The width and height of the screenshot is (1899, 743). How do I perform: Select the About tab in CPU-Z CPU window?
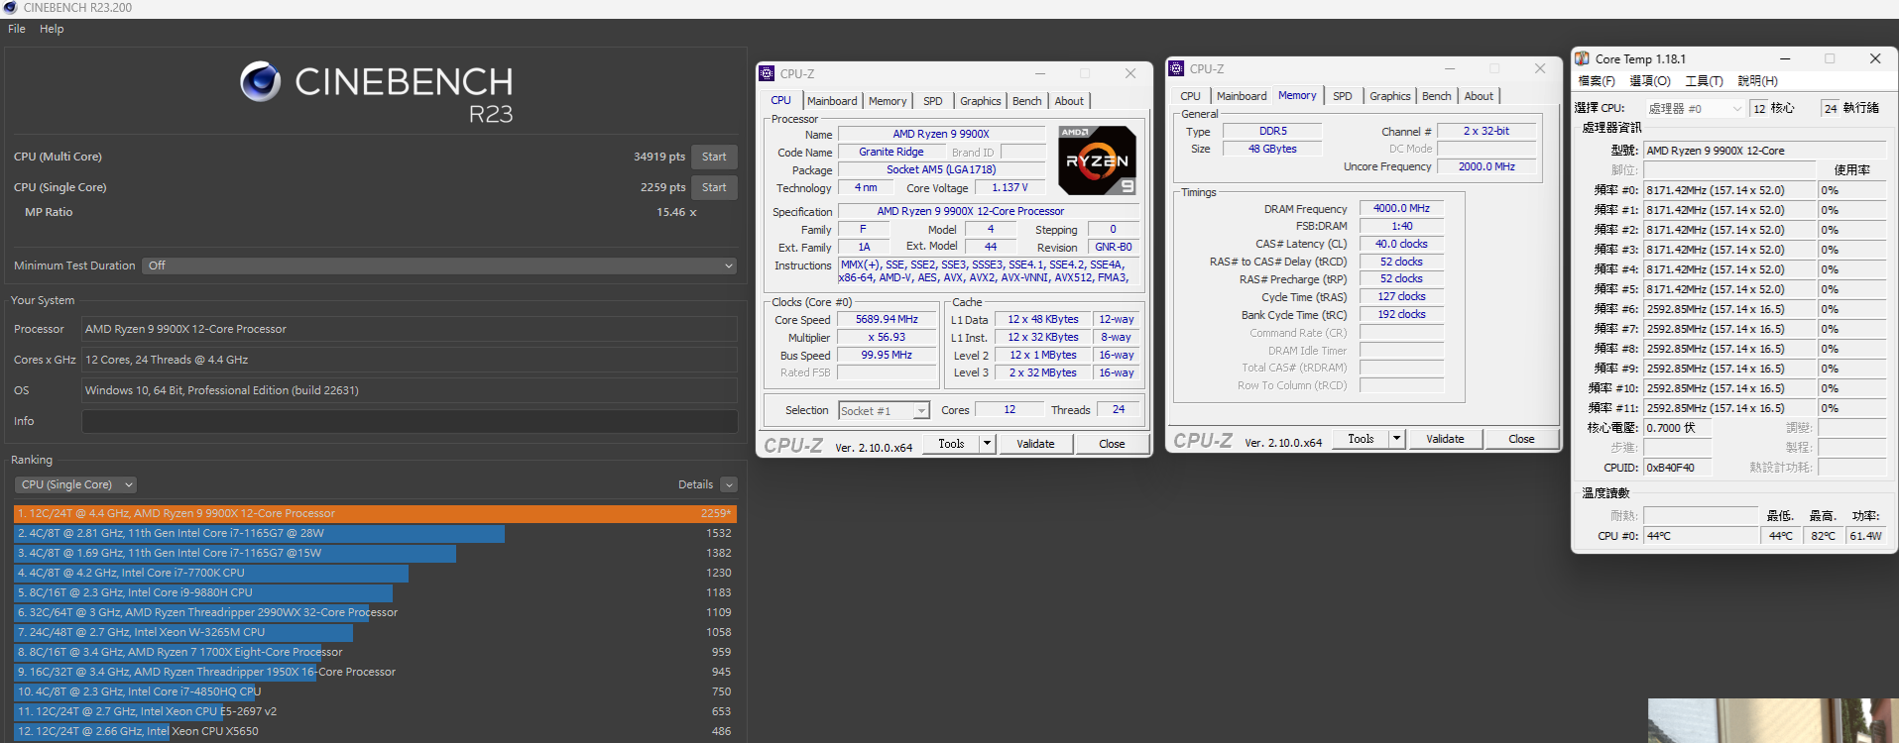click(1069, 101)
